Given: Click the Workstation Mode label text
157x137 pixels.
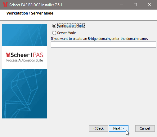Looking at the screenshot, I should pyautogui.click(x=71, y=26).
